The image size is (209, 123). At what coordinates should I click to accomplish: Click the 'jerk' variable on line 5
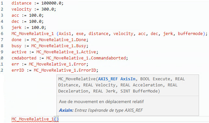[x=16, y=28]
